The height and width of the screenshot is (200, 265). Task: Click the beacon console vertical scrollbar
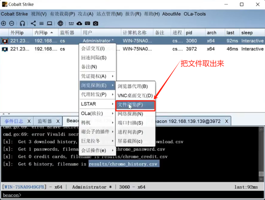261,154
